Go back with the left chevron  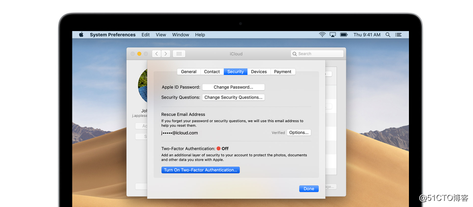click(156, 54)
